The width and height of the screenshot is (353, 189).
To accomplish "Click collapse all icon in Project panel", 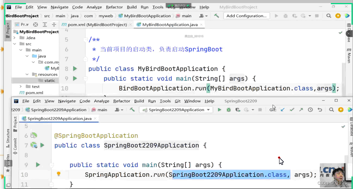I will (54, 25).
